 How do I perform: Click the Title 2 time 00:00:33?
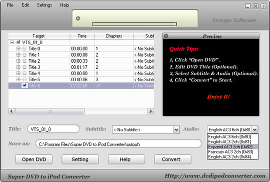79,61
